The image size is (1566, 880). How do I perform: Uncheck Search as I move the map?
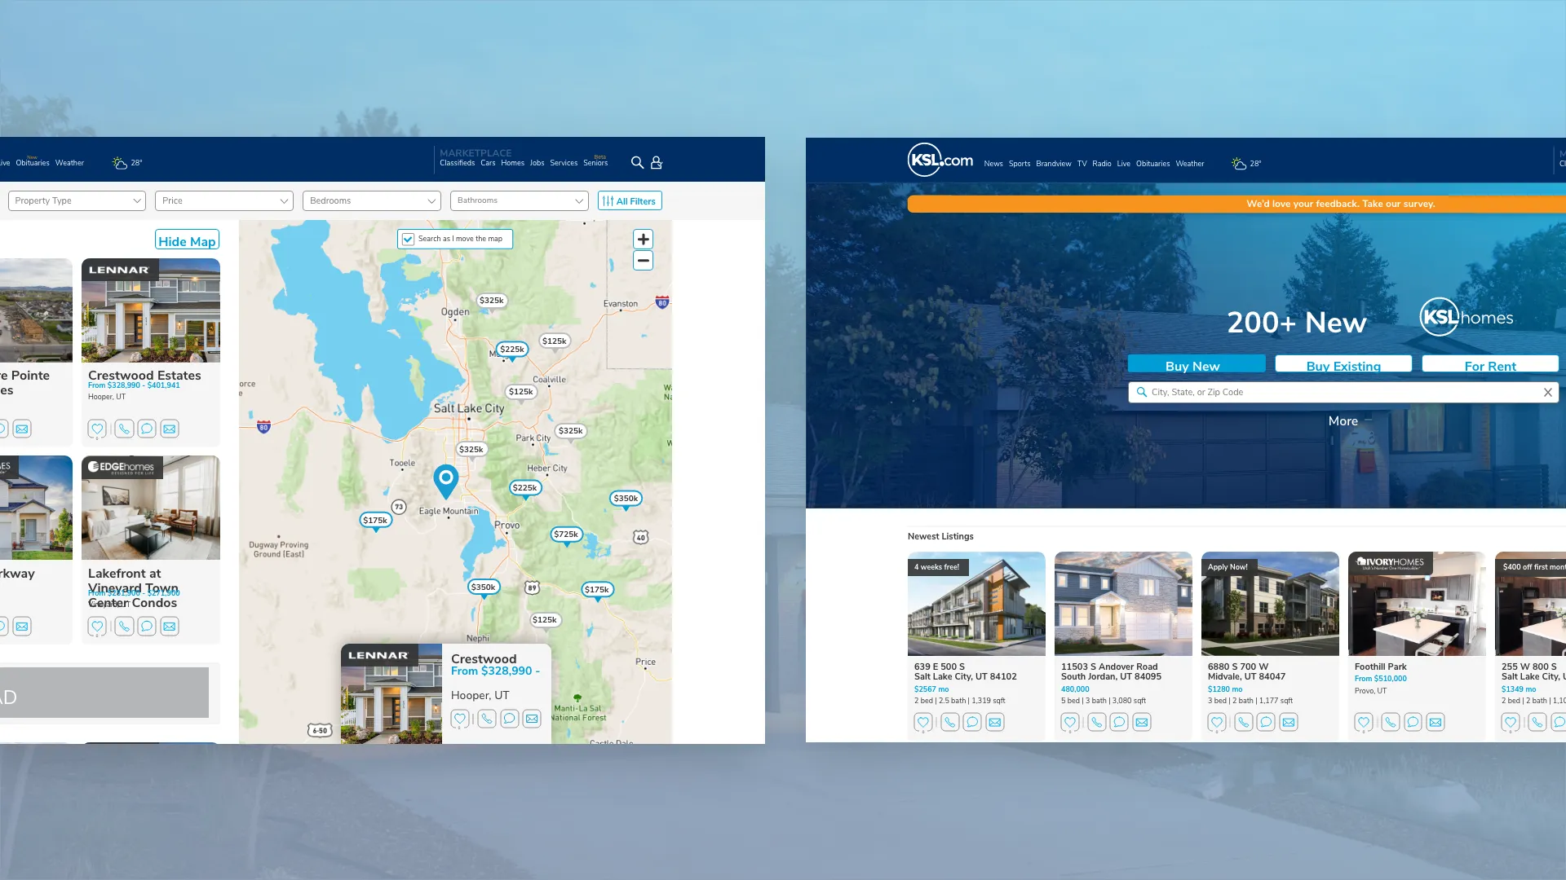[409, 240]
